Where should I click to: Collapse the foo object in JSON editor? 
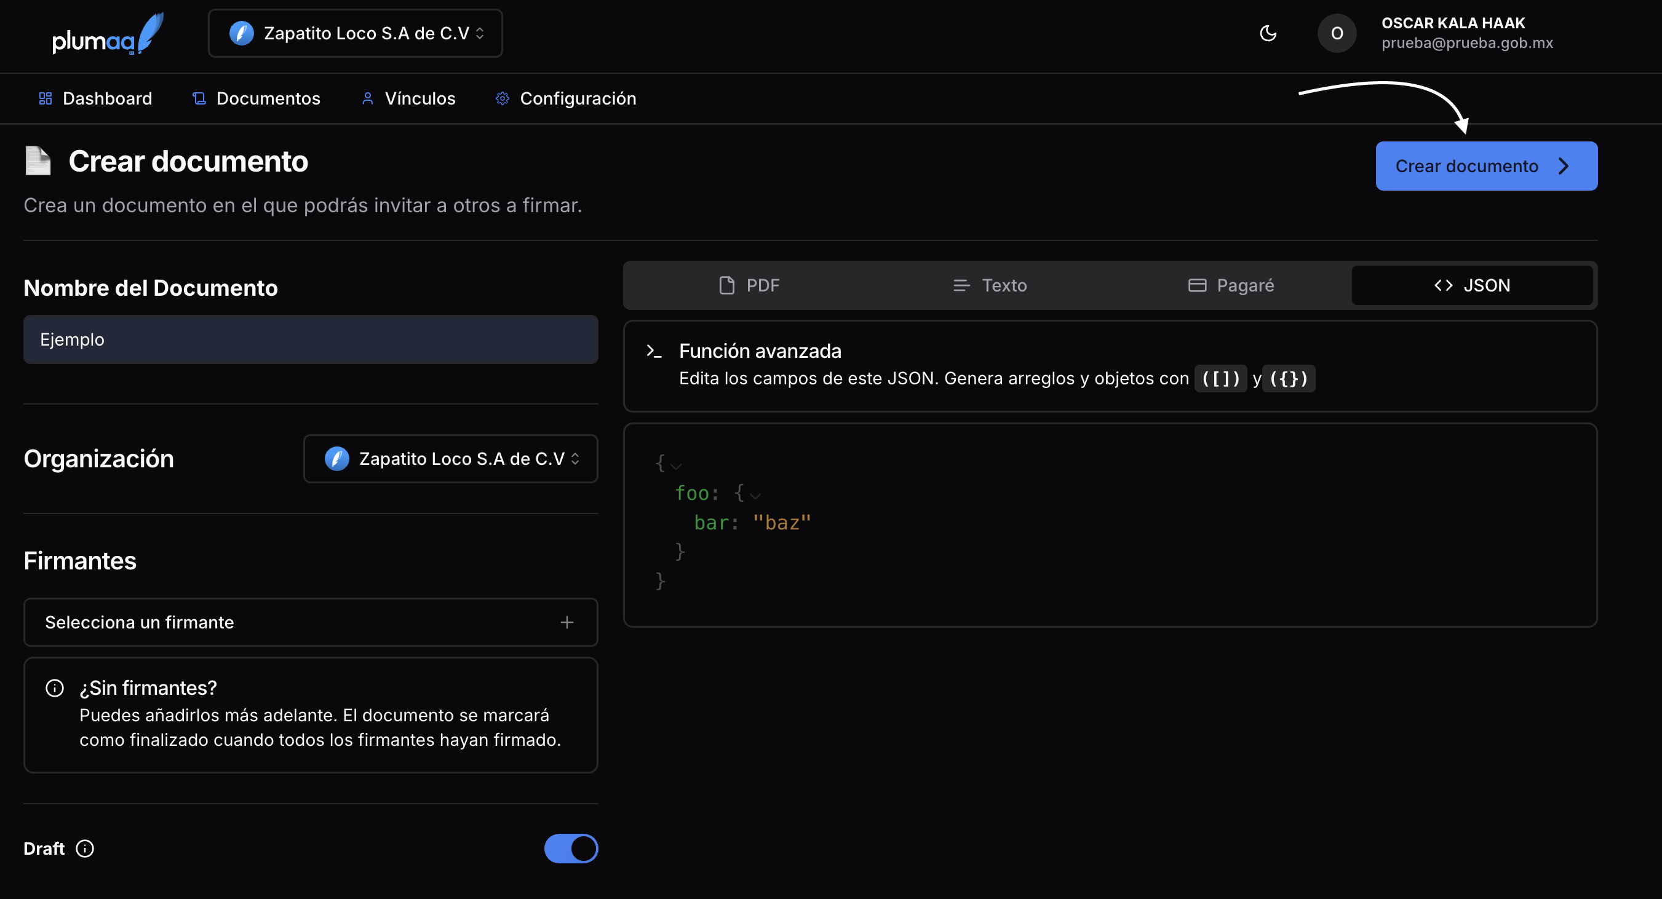[755, 495]
